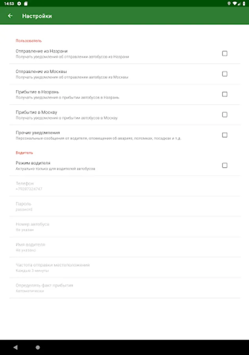
Task: Enable Отправление из Москвы checkbox
Action: (225, 74)
